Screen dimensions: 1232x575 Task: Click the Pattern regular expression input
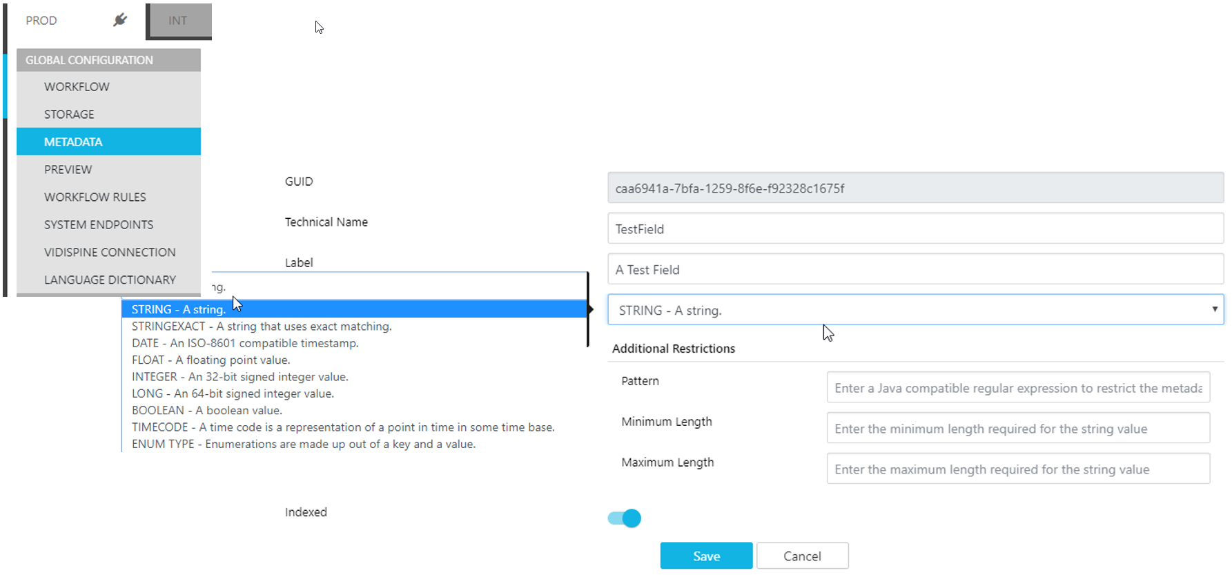[1017, 388]
